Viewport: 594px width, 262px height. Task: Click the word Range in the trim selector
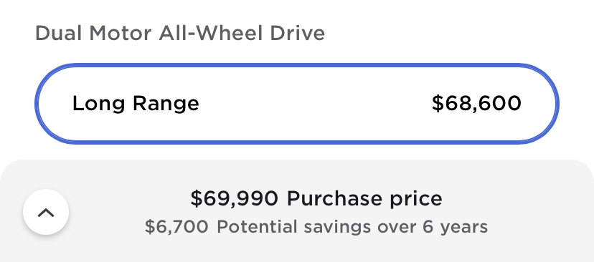(x=166, y=104)
